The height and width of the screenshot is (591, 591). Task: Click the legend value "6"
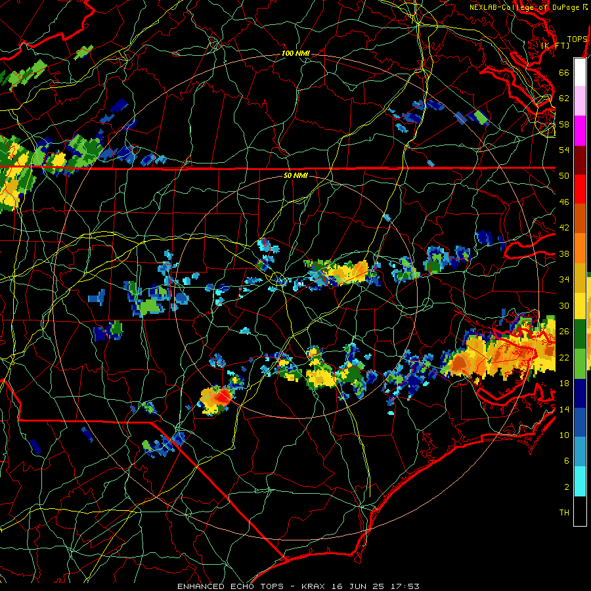point(567,460)
